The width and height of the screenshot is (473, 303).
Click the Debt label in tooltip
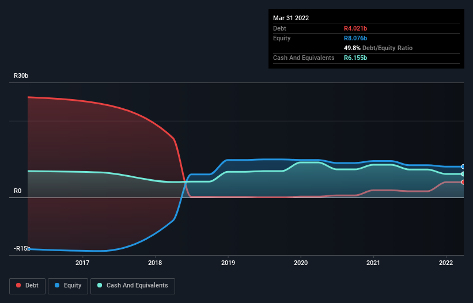(x=279, y=28)
